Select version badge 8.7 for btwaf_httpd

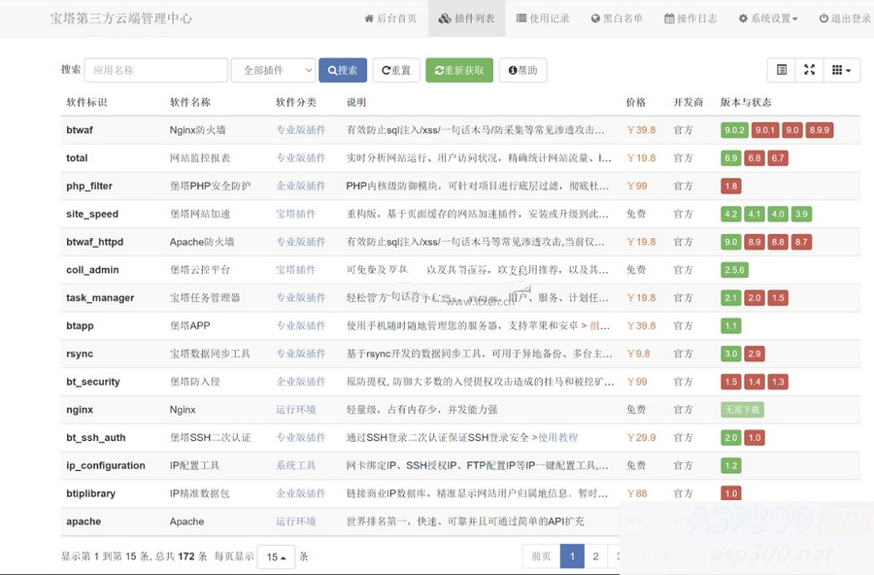coord(803,241)
